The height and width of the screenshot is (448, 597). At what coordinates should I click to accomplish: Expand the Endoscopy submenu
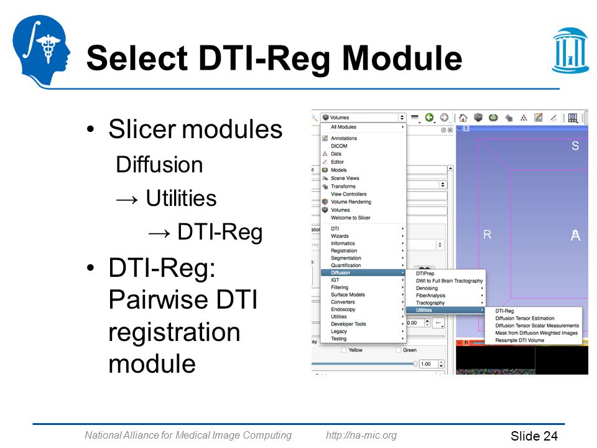click(x=363, y=309)
